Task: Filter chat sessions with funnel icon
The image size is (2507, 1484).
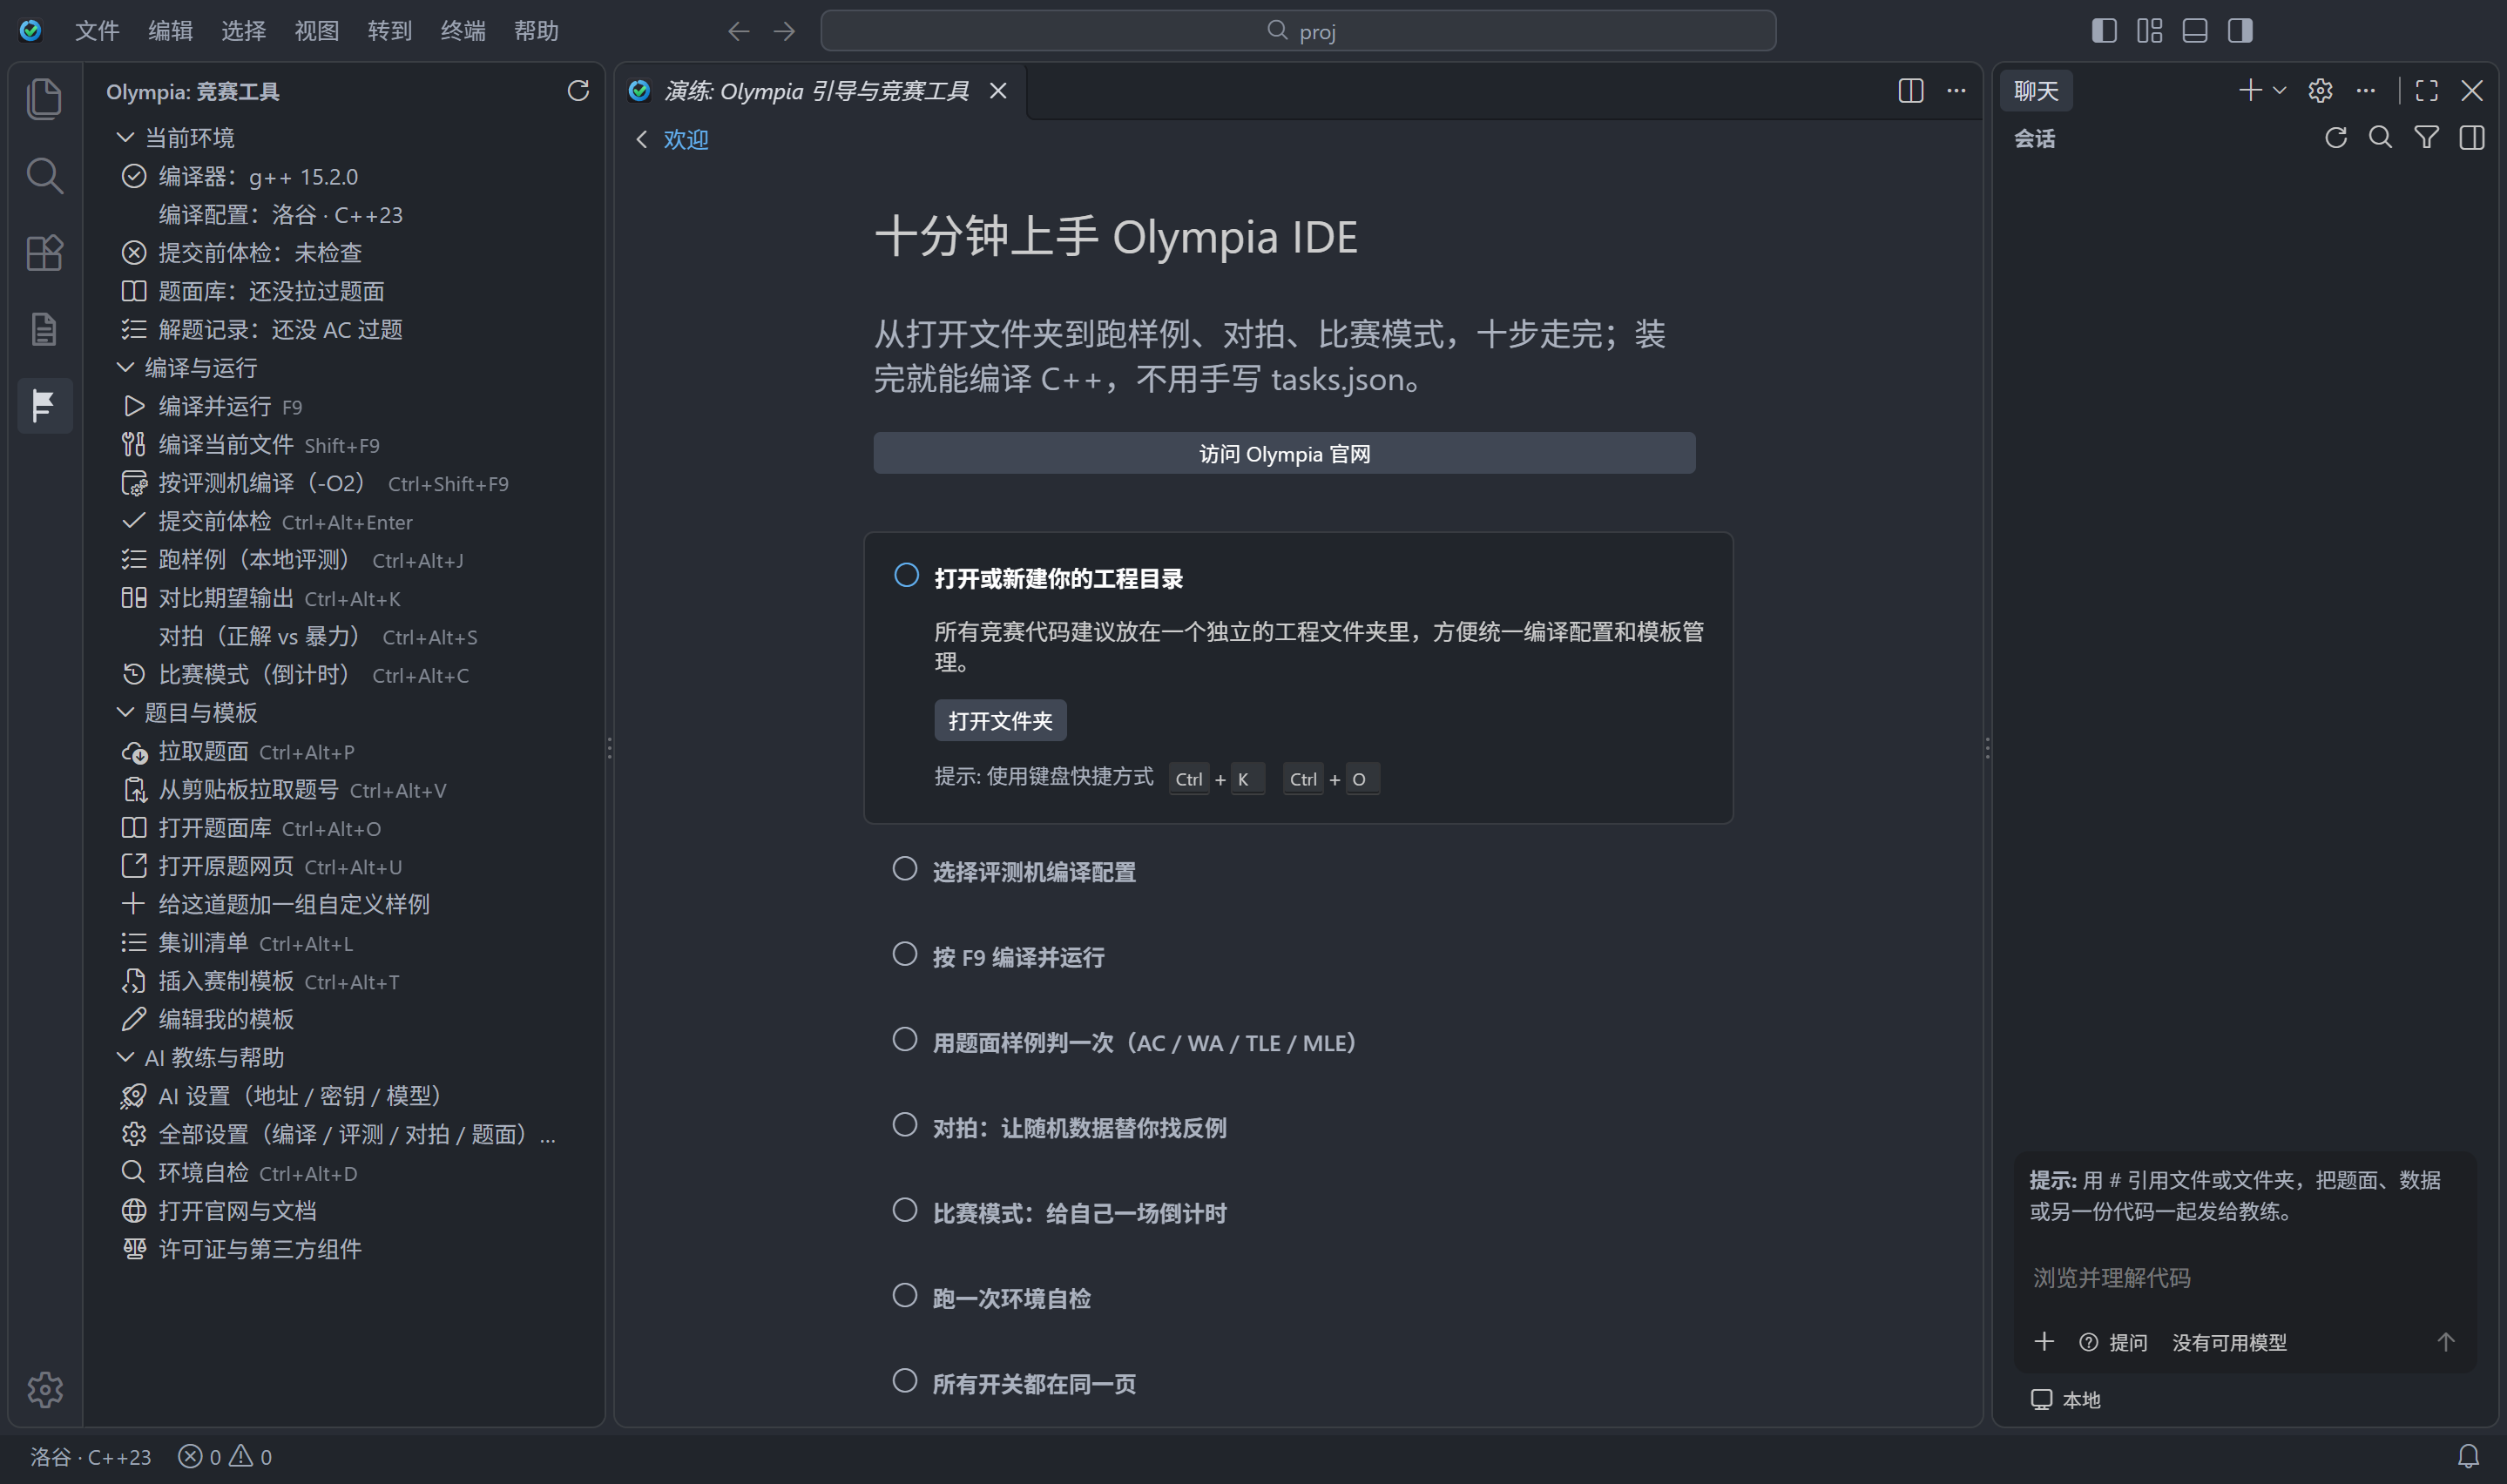Action: point(2426,138)
